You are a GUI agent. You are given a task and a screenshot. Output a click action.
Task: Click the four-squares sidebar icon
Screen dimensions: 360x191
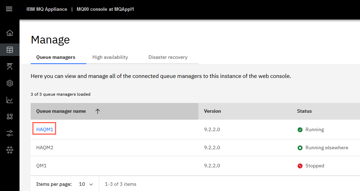[x=10, y=117]
